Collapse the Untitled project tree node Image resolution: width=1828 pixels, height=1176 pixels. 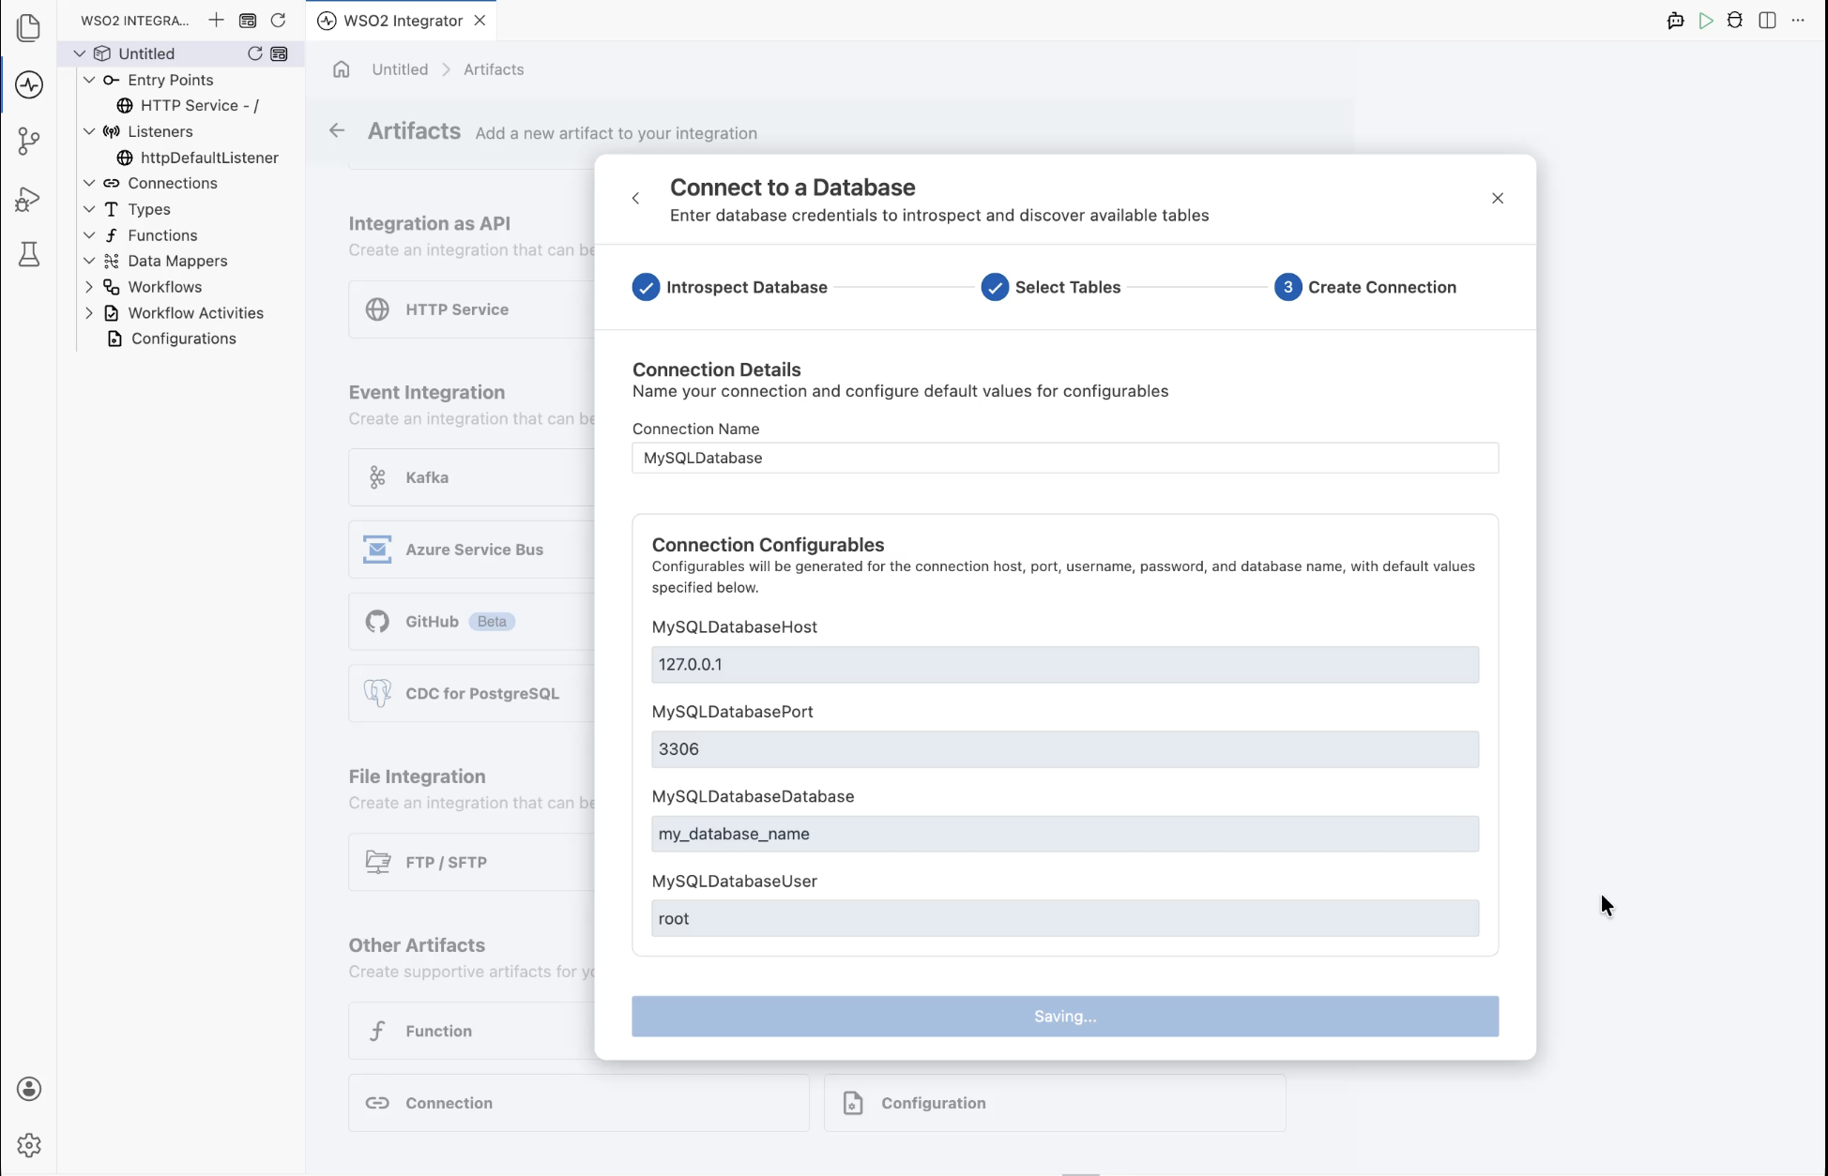(80, 53)
